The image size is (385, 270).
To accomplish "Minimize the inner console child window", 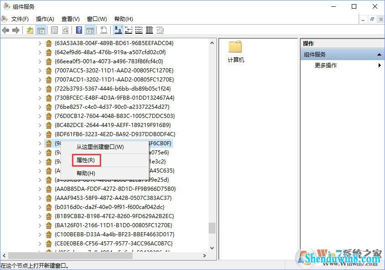I will [363, 20].
